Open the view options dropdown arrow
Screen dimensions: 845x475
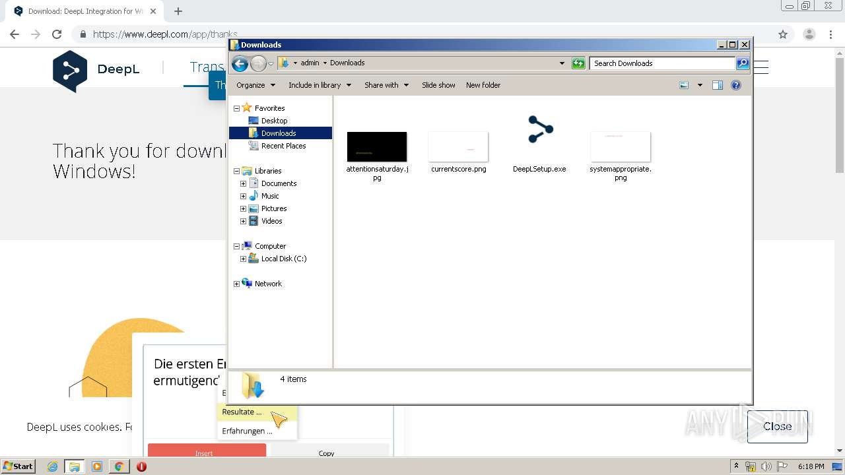(x=700, y=85)
